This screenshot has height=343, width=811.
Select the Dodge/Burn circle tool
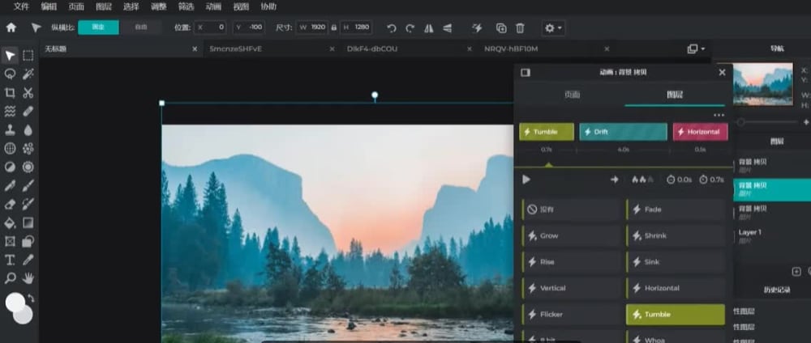point(10,167)
